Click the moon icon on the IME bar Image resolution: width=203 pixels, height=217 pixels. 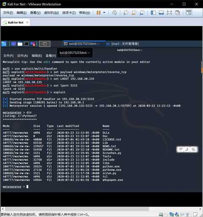[x=187, y=149]
